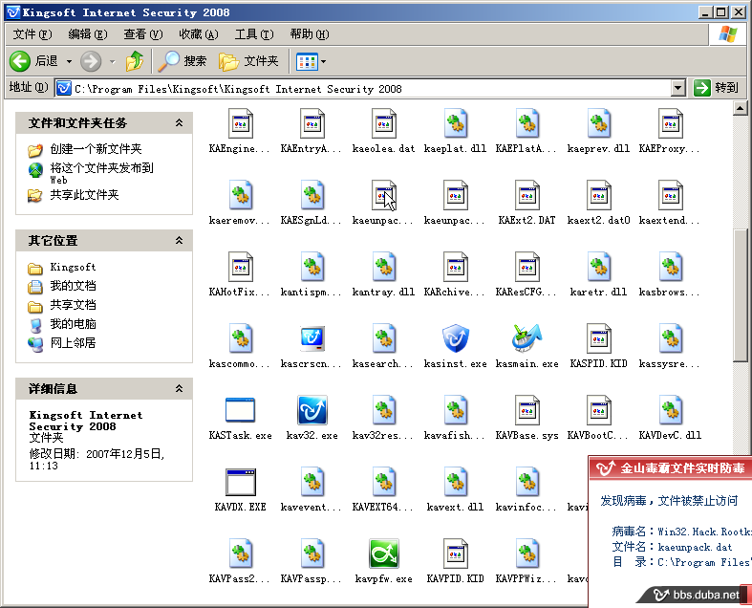Viewport: 752px width, 608px height.
Task: Collapse the Details panel
Action: pos(179,389)
